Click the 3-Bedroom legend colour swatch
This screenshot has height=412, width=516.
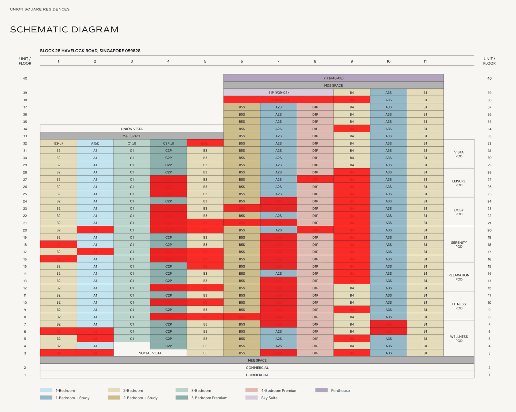click(182, 390)
